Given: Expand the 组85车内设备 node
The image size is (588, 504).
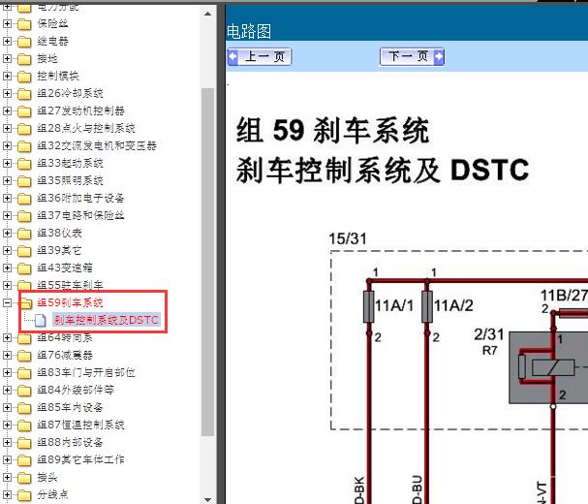Looking at the screenshot, I should click(7, 407).
